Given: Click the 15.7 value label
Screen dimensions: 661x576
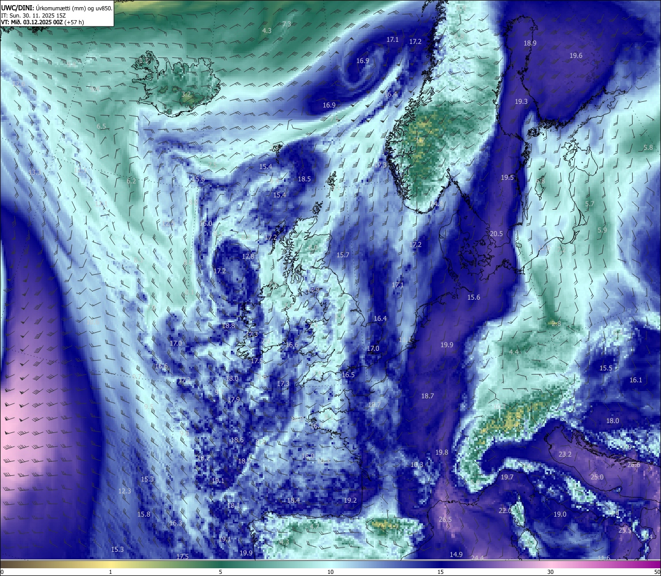Looking at the screenshot, I should [x=343, y=255].
